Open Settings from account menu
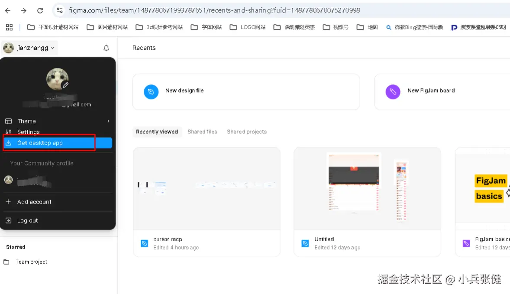 (58, 132)
